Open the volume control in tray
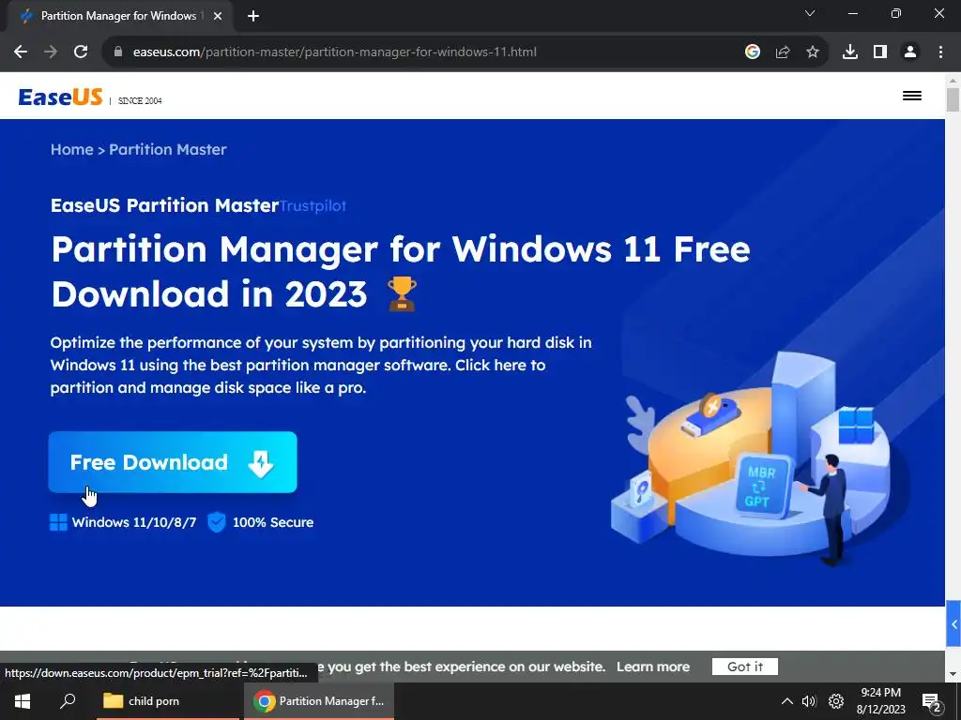 click(x=810, y=701)
